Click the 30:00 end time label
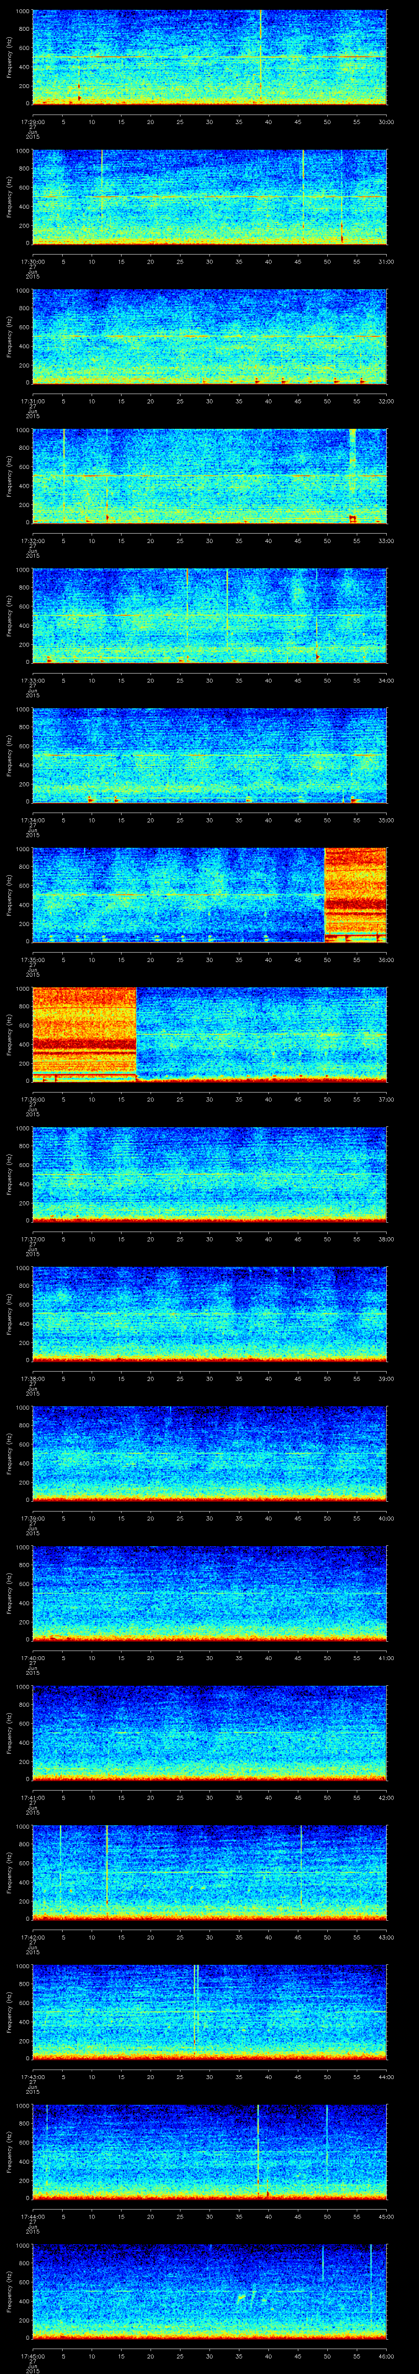This screenshot has height=2374, width=419. click(x=386, y=122)
